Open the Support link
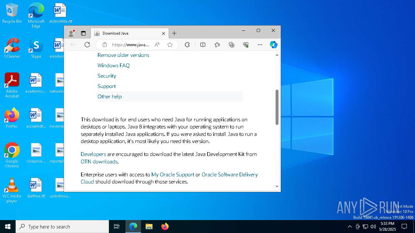 (106, 86)
